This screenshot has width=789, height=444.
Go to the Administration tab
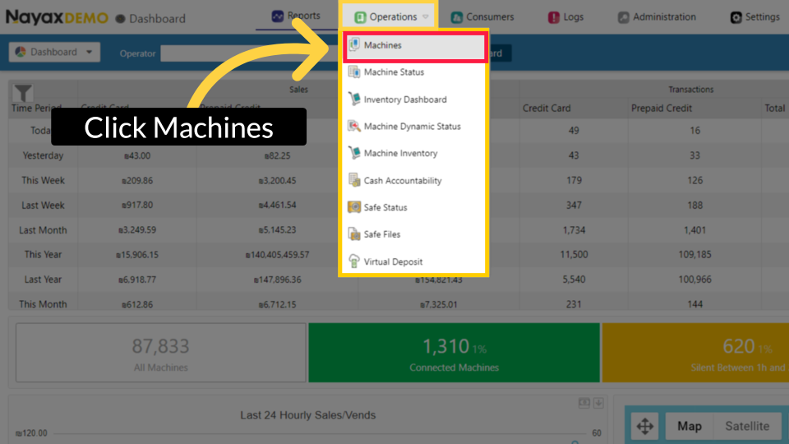[x=657, y=17]
